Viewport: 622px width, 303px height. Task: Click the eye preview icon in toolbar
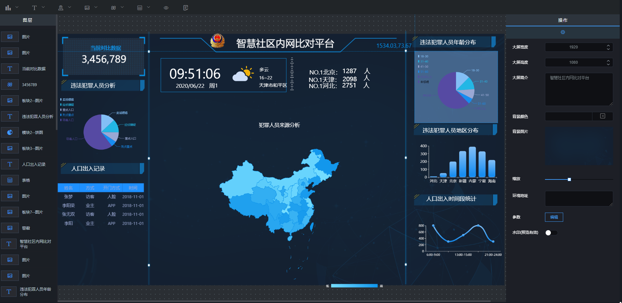166,7
